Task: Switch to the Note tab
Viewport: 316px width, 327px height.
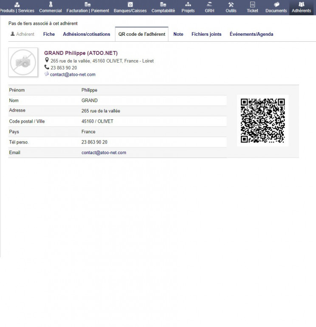Action: coord(178,34)
